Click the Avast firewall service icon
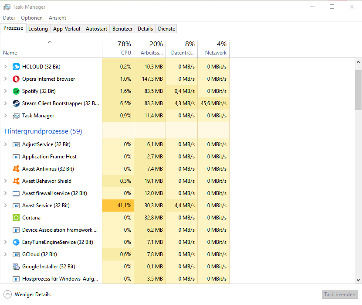The height and width of the screenshot is (305, 362). click(x=16, y=193)
